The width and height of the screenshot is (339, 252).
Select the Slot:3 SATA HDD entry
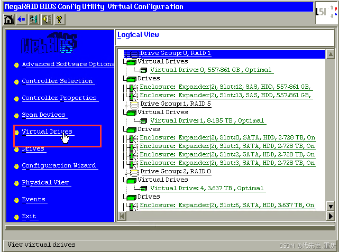227,163
